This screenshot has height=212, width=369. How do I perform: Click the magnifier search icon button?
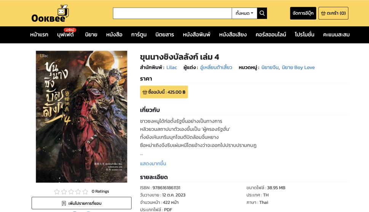point(262,13)
